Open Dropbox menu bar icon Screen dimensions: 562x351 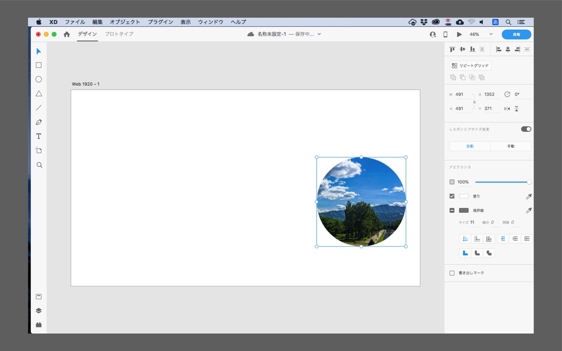(424, 22)
